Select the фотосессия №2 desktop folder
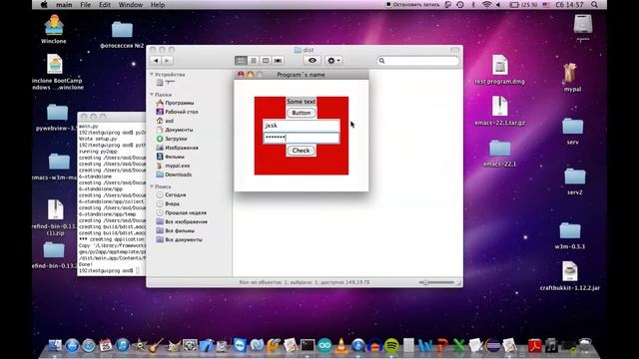The width and height of the screenshot is (639, 359). coord(122,35)
